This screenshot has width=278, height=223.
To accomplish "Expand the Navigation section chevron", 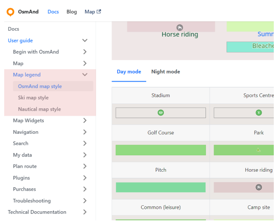I will [85, 132].
